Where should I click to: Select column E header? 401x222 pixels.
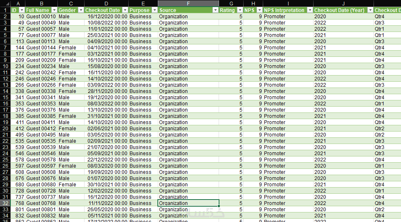(143, 4)
